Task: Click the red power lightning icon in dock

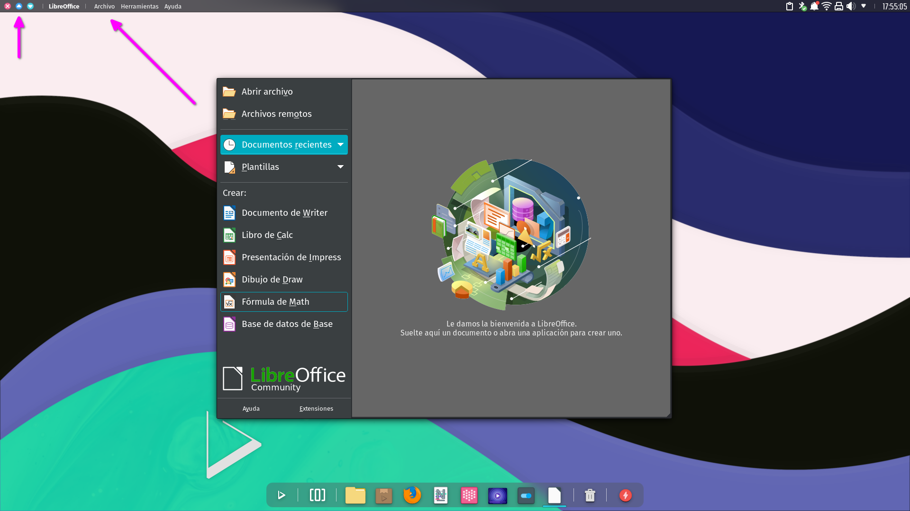Action: tap(626, 495)
